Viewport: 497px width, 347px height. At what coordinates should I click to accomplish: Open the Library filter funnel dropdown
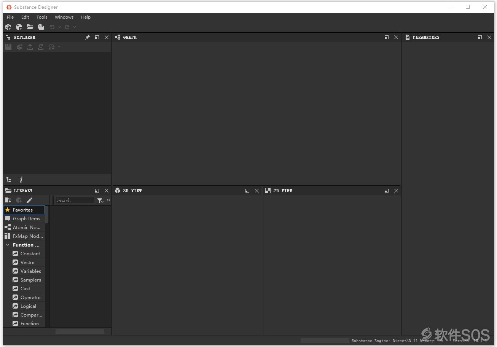coord(100,200)
